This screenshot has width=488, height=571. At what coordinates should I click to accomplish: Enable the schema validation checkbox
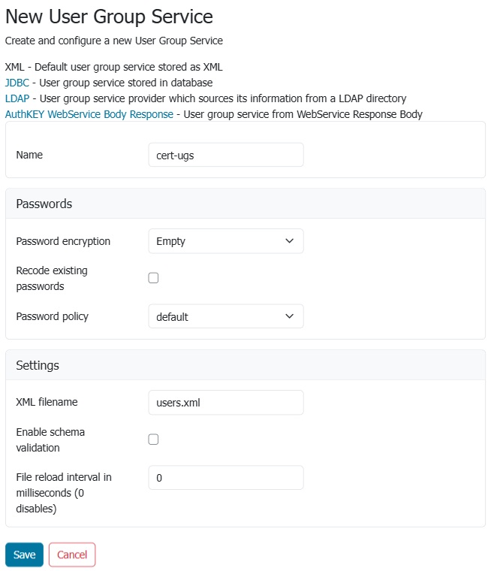pyautogui.click(x=153, y=440)
